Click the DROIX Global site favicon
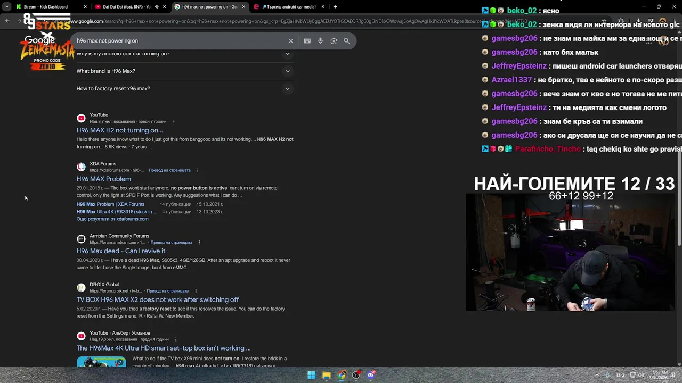The image size is (682, 383). pyautogui.click(x=81, y=288)
